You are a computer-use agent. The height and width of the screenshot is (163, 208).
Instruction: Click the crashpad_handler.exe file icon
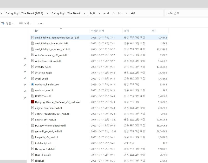coord(33,84)
